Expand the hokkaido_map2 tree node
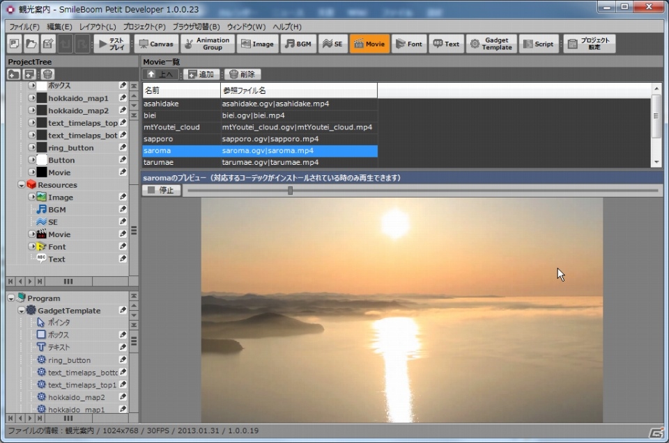This screenshot has width=669, height=443. pyautogui.click(x=31, y=111)
